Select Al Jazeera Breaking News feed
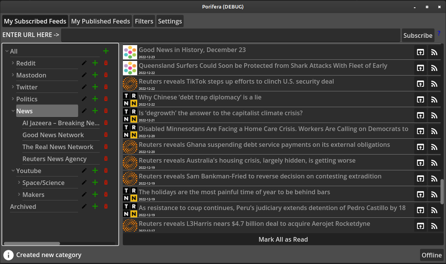Screen dimensions: 446x264 (61, 123)
